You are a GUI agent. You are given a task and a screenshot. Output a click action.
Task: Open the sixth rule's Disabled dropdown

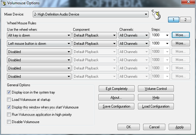coord(39,76)
